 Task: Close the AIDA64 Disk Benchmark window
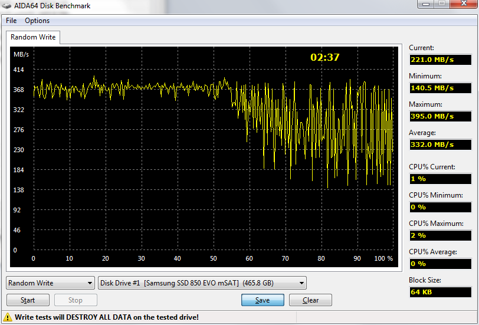pyautogui.click(x=464, y=4)
